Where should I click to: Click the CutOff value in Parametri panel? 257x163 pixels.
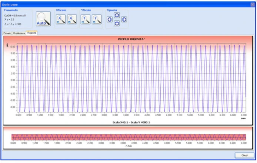point(15,16)
